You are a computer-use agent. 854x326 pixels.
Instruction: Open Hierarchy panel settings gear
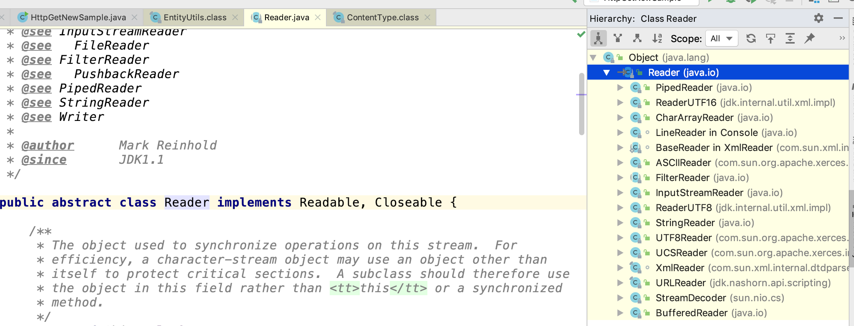coord(819,18)
